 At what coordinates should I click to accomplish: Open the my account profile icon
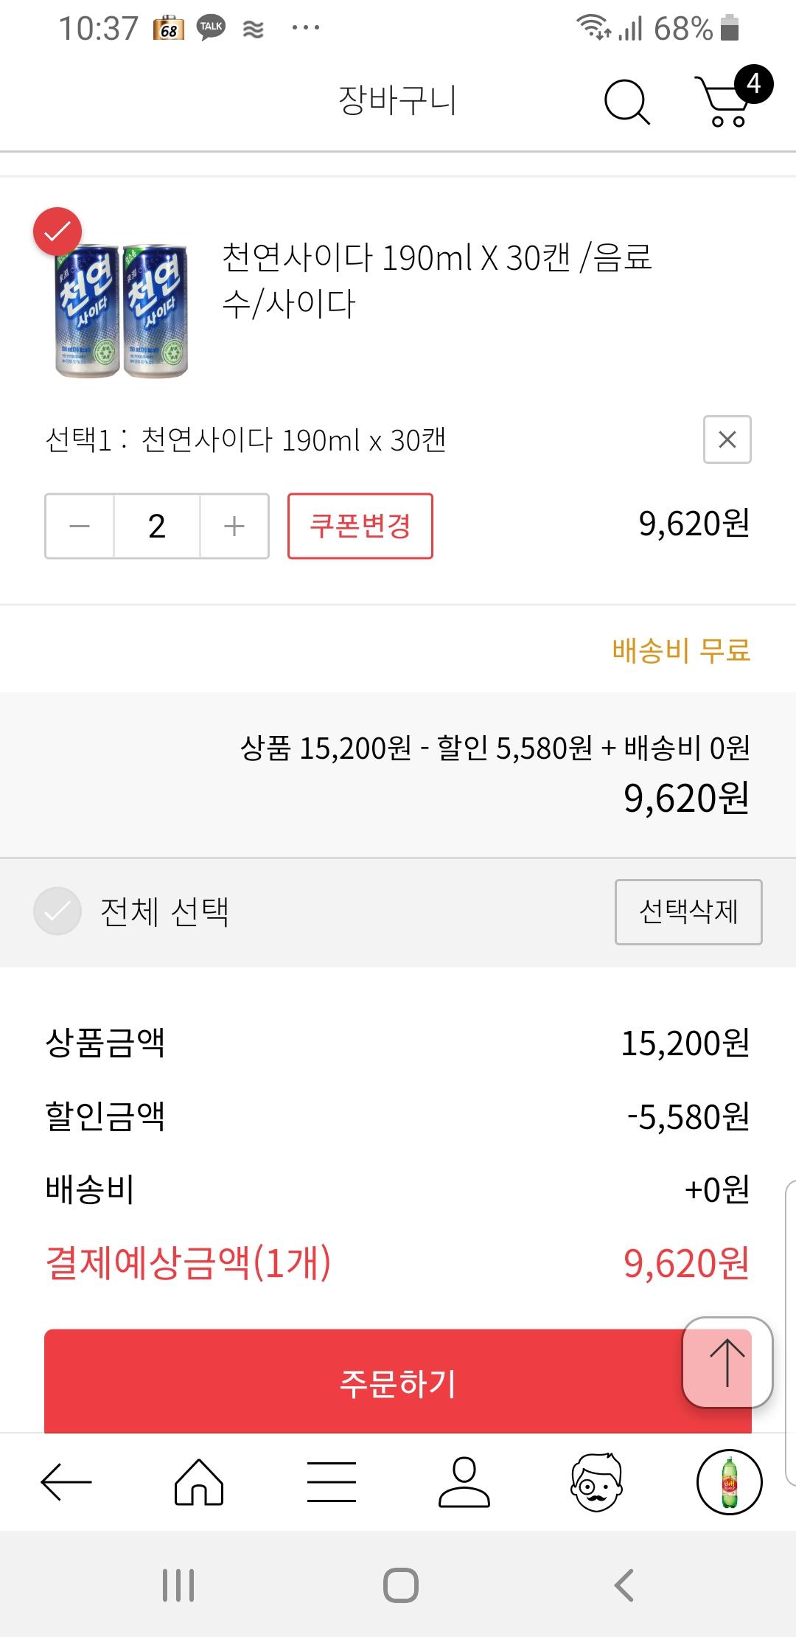464,1481
